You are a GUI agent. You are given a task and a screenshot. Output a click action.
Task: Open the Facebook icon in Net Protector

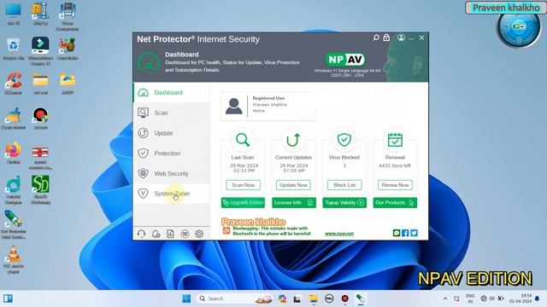(x=405, y=233)
